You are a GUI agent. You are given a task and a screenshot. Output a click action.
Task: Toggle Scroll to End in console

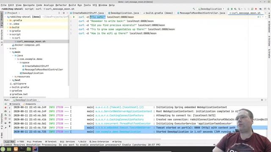pyautogui.click(x=9, y=119)
